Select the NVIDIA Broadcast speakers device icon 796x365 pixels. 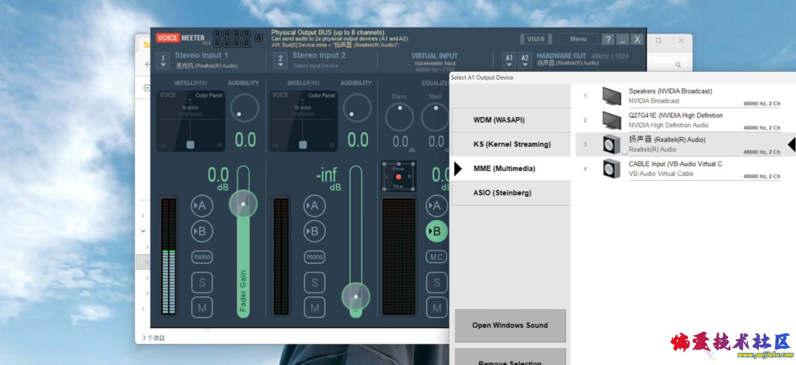[611, 96]
